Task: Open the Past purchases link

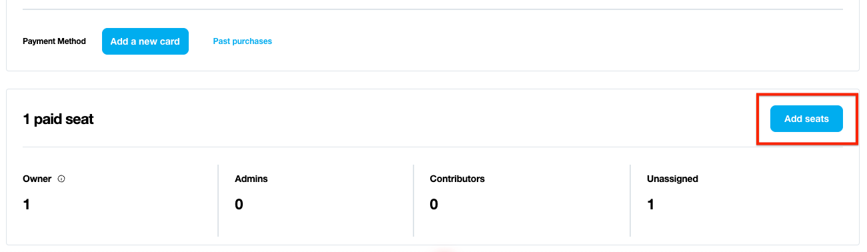Action: [x=242, y=41]
